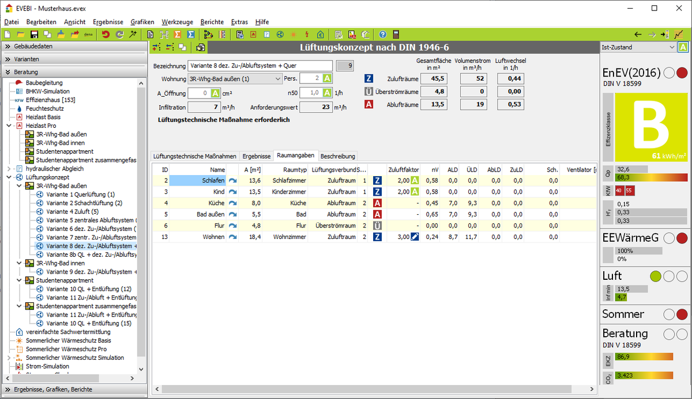Click the sun icon in toolbar
Image resolution: width=692 pixels, height=399 pixels.
(x=294, y=35)
